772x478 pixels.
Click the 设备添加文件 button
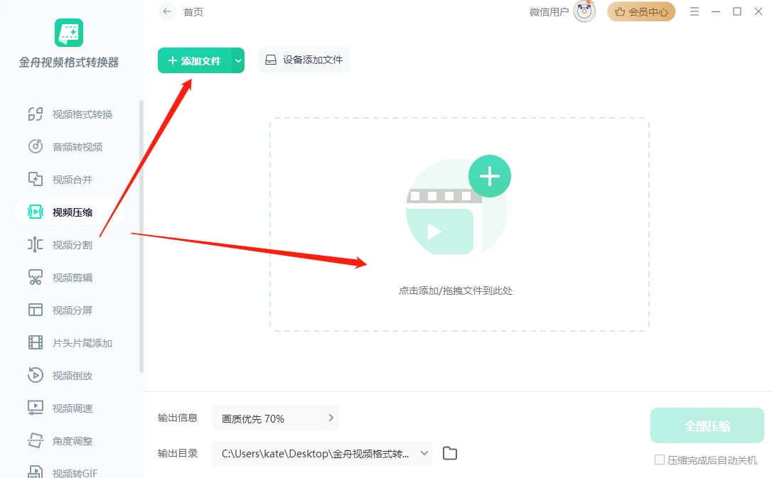click(304, 60)
